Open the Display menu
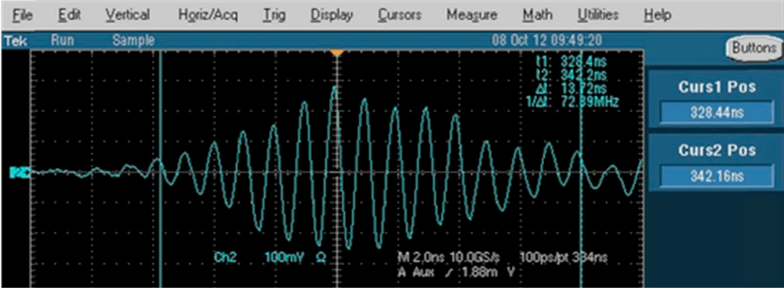 pos(332,16)
